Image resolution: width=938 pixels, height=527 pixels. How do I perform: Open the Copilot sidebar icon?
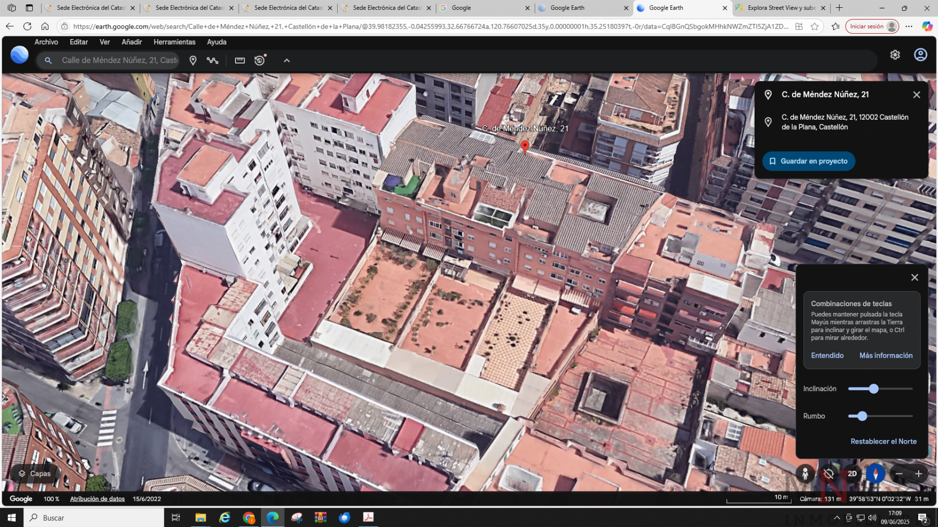(927, 27)
